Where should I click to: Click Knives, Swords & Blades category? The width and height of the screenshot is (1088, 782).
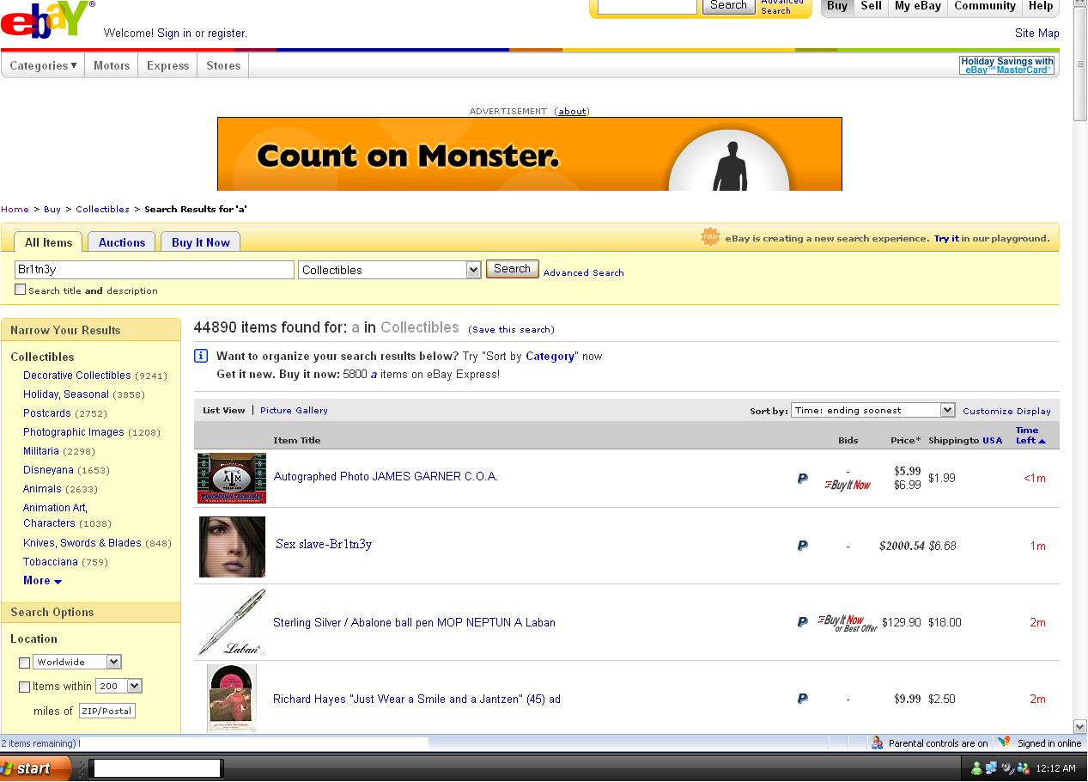point(82,543)
